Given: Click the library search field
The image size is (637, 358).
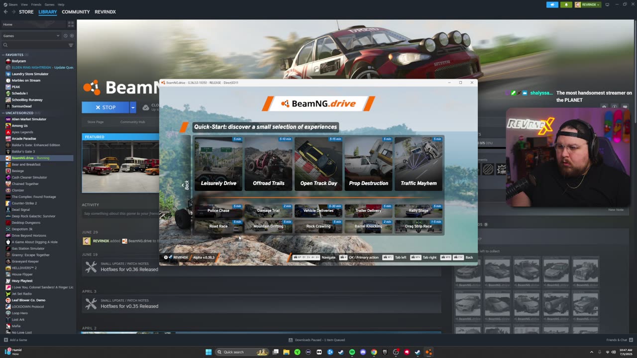Looking at the screenshot, I should pyautogui.click(x=34, y=45).
